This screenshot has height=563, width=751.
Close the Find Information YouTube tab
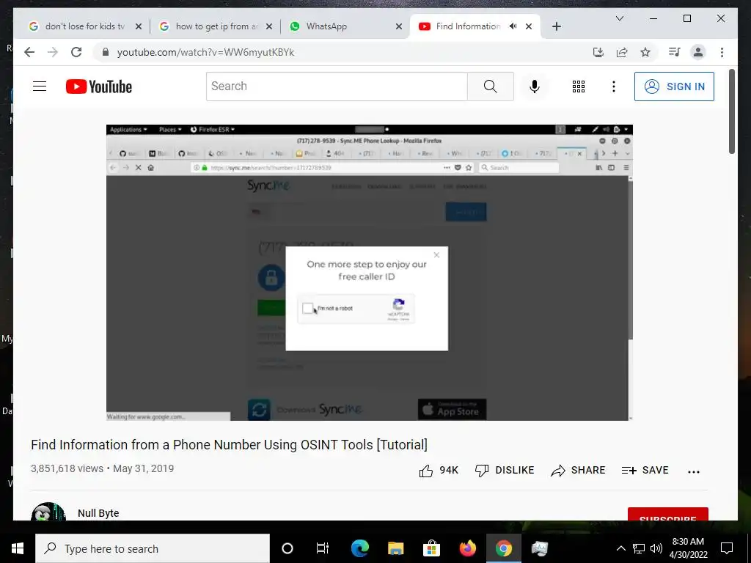pos(528,26)
